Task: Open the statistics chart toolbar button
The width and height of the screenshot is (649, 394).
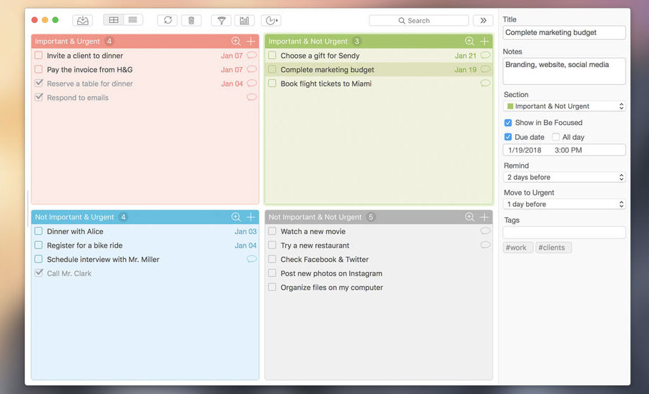Action: click(x=244, y=20)
